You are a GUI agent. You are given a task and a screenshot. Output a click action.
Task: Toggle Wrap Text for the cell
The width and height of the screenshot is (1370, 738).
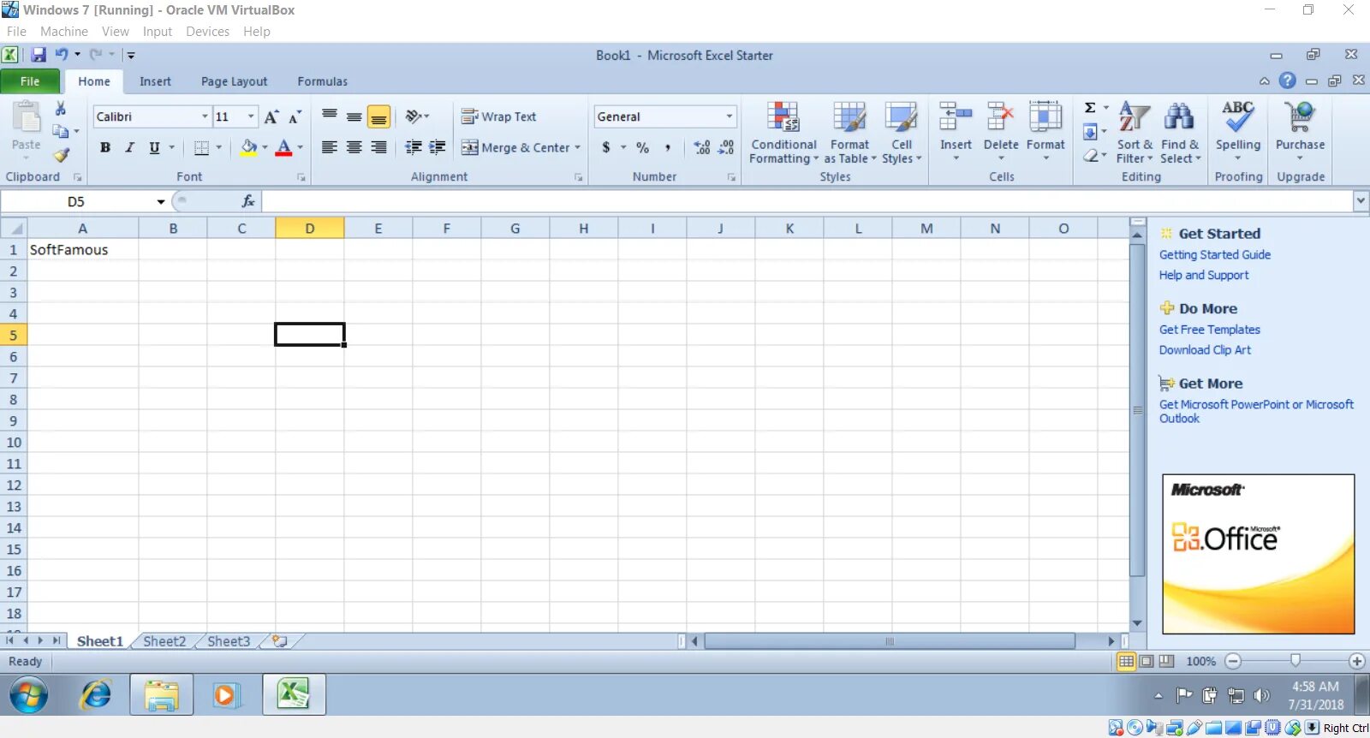click(498, 116)
